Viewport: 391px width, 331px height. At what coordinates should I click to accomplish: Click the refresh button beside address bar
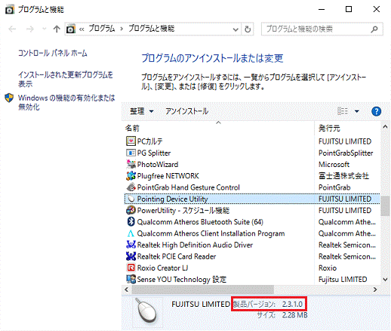248,29
